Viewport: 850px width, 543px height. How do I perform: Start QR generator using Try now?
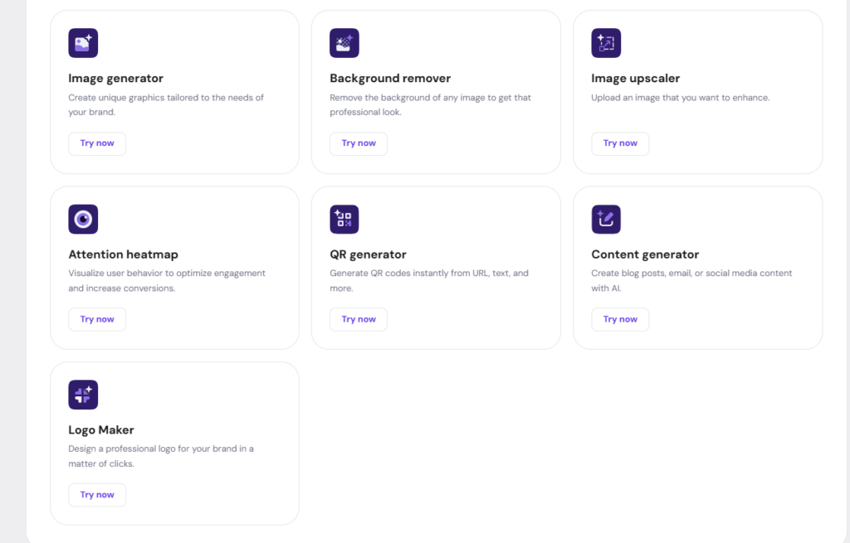359,319
